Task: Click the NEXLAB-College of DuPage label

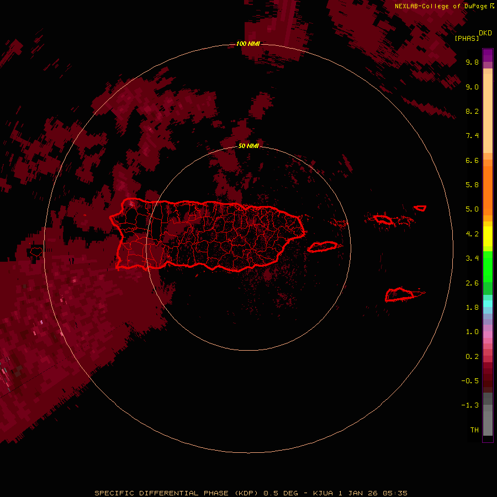Action: pyautogui.click(x=441, y=6)
